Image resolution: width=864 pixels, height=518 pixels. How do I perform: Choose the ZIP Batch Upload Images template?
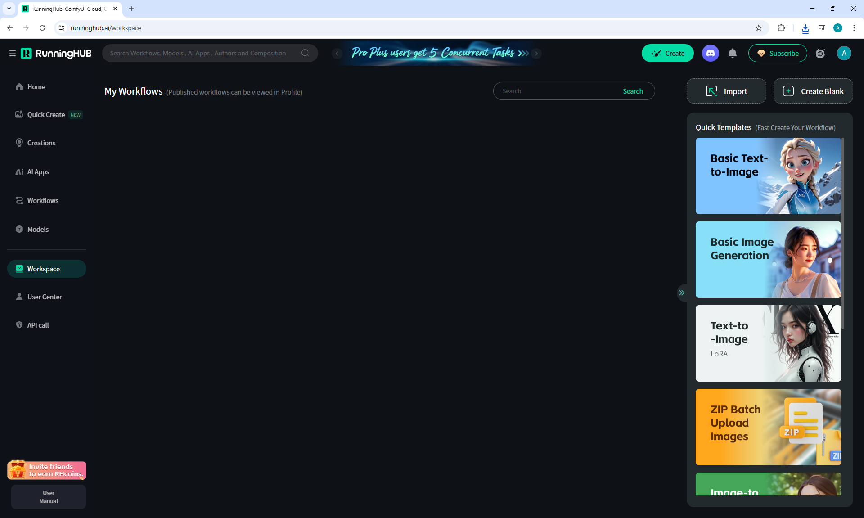[x=768, y=427]
